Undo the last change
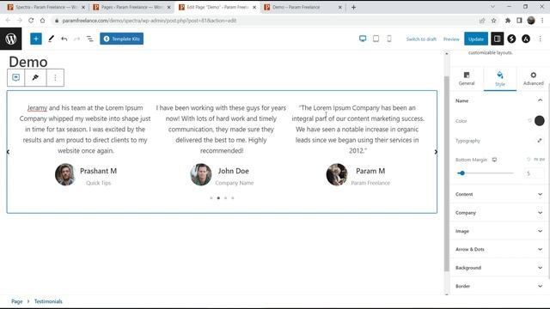The image size is (550, 309). pos(64,39)
